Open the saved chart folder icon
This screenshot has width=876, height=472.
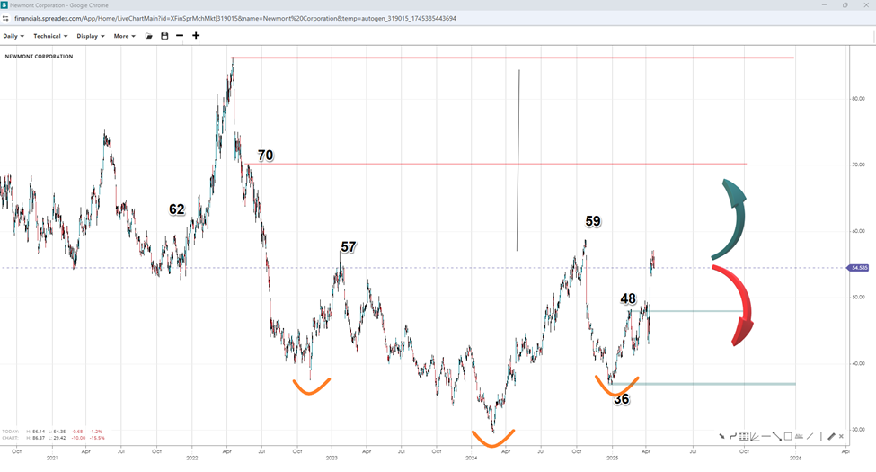pos(148,36)
